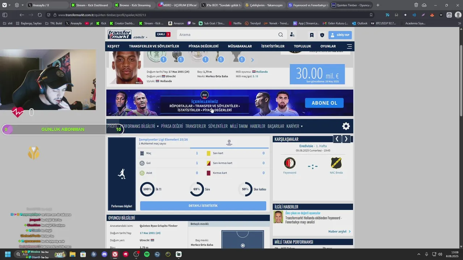
Task: Click the Canlı live button
Action: point(163,34)
